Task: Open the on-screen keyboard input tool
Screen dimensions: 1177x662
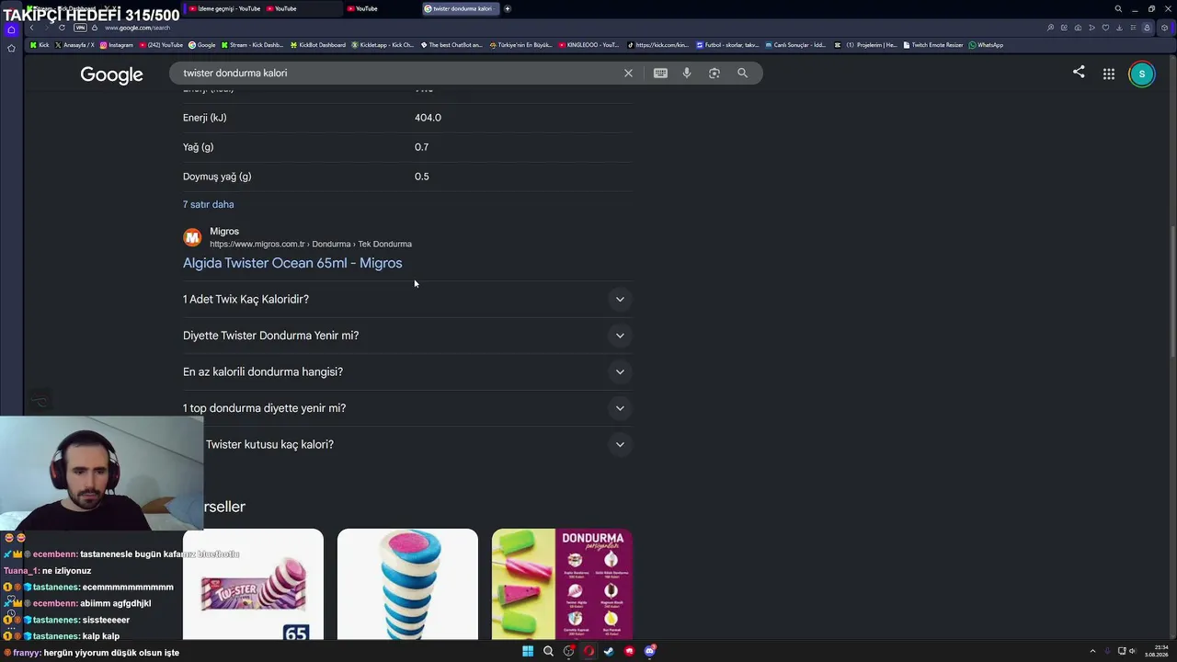Action: [x=660, y=73]
